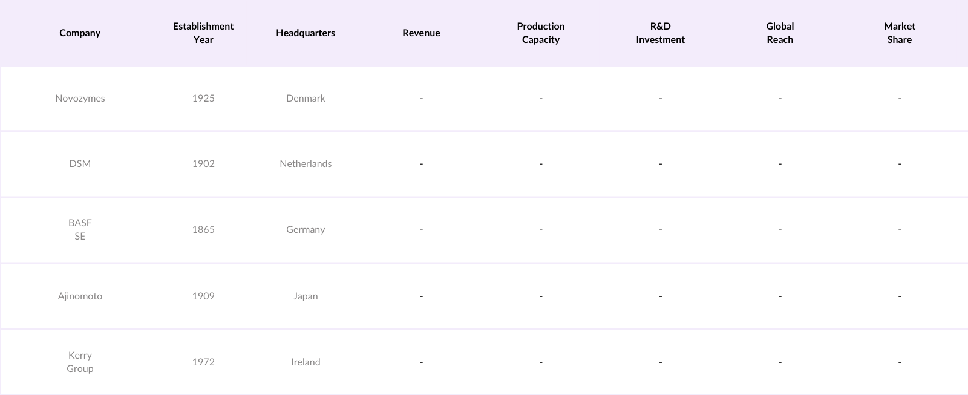Click the Global Reach column header
Image resolution: width=968 pixels, height=395 pixels.
click(780, 33)
